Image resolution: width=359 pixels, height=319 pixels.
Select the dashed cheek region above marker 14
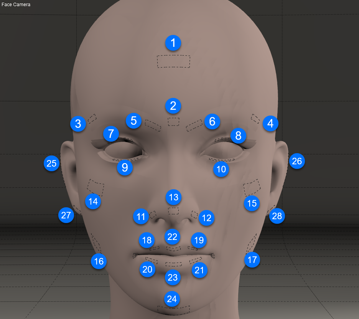point(96,187)
